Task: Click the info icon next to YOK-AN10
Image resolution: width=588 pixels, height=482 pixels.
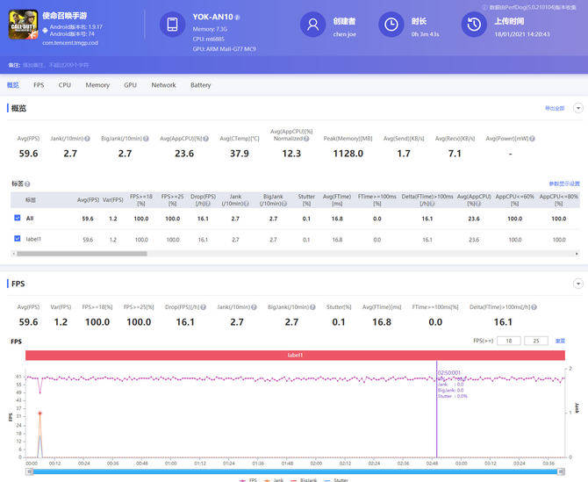Action: (237, 18)
